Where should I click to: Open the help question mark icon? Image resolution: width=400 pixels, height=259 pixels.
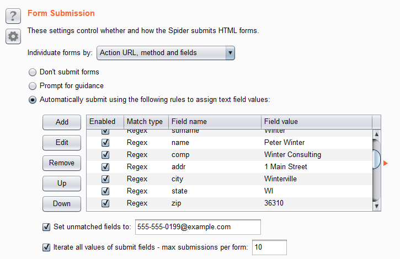point(13,14)
